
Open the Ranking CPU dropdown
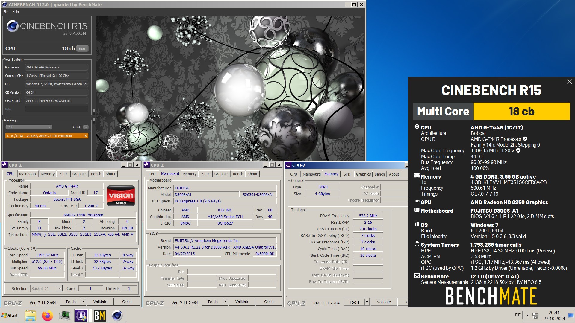[x=29, y=127]
